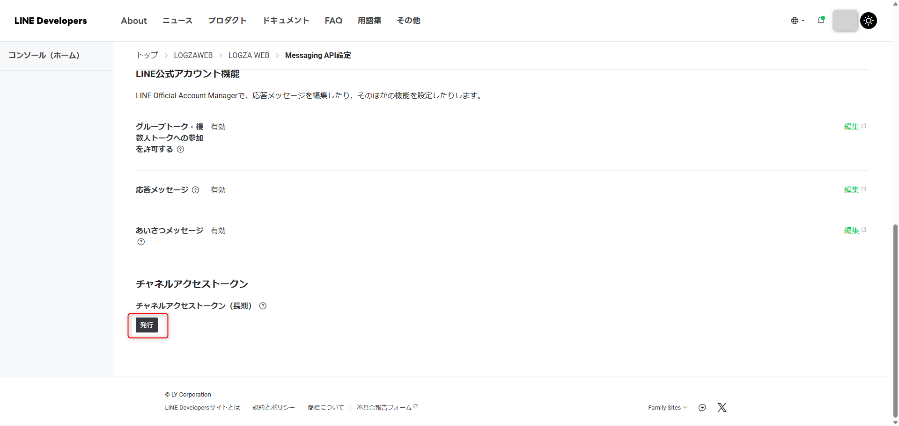Open the profile avatar in the header
This screenshot has height=426, width=899.
pyautogui.click(x=845, y=21)
